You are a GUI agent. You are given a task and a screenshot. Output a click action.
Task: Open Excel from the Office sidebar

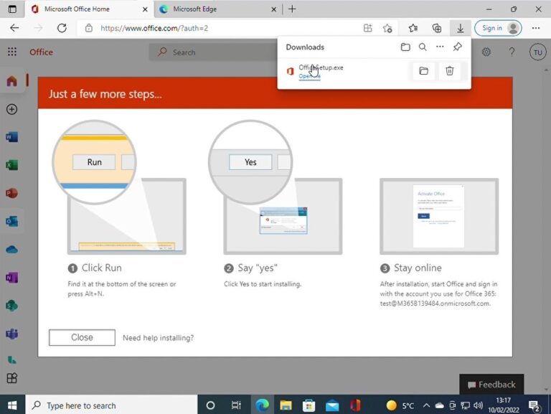11,165
